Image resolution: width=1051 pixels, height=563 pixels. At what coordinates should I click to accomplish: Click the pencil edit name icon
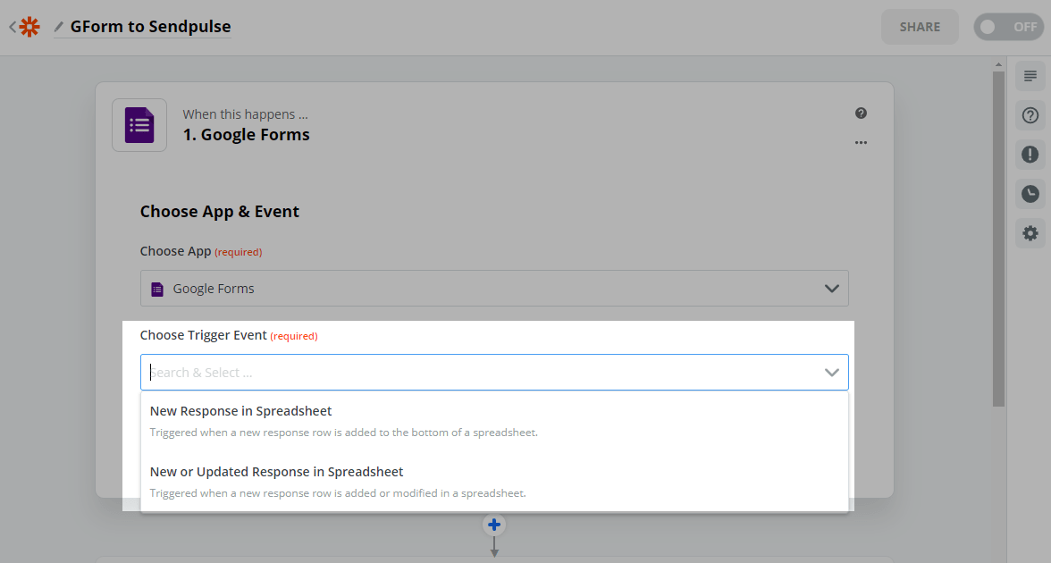coord(59,27)
